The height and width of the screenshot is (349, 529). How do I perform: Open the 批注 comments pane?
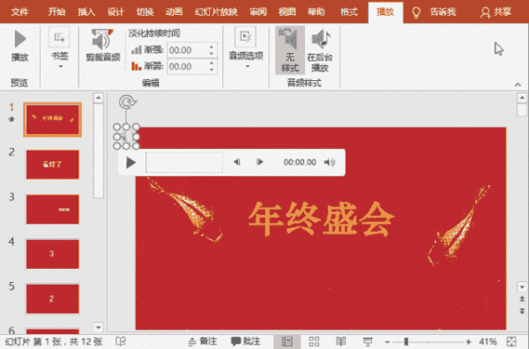tap(246, 341)
